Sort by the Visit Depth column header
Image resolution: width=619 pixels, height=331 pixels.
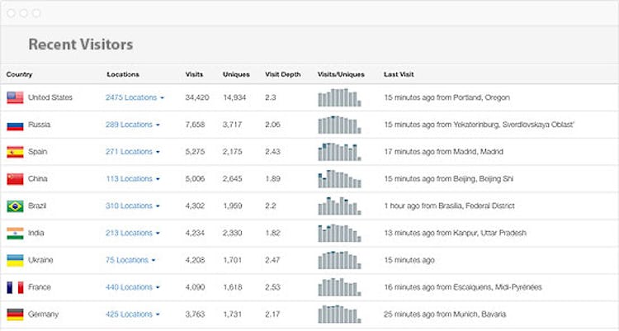tap(282, 74)
